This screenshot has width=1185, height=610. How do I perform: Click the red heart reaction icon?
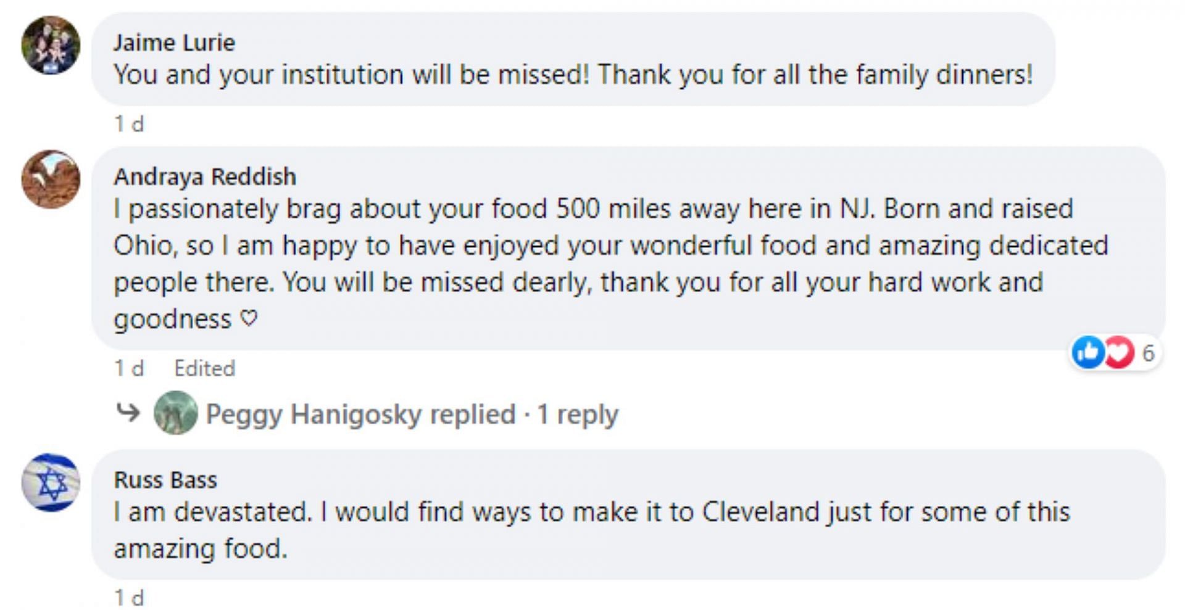tap(1119, 352)
